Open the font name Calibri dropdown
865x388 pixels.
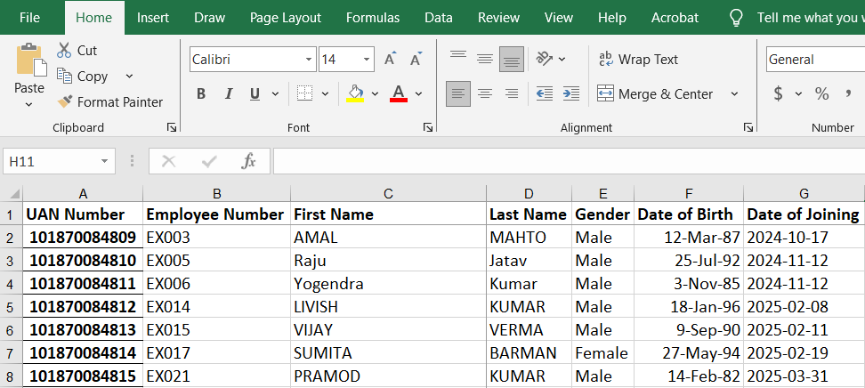(x=308, y=60)
